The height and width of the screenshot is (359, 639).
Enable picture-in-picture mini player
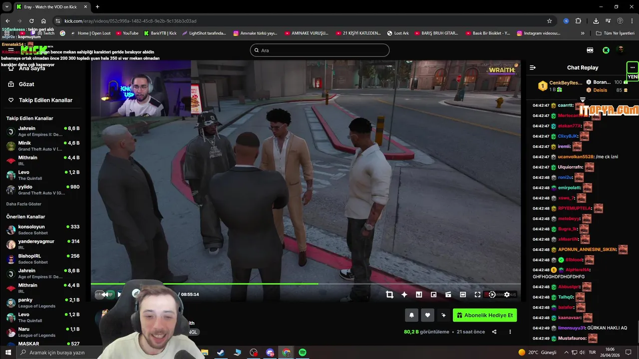coord(433,295)
